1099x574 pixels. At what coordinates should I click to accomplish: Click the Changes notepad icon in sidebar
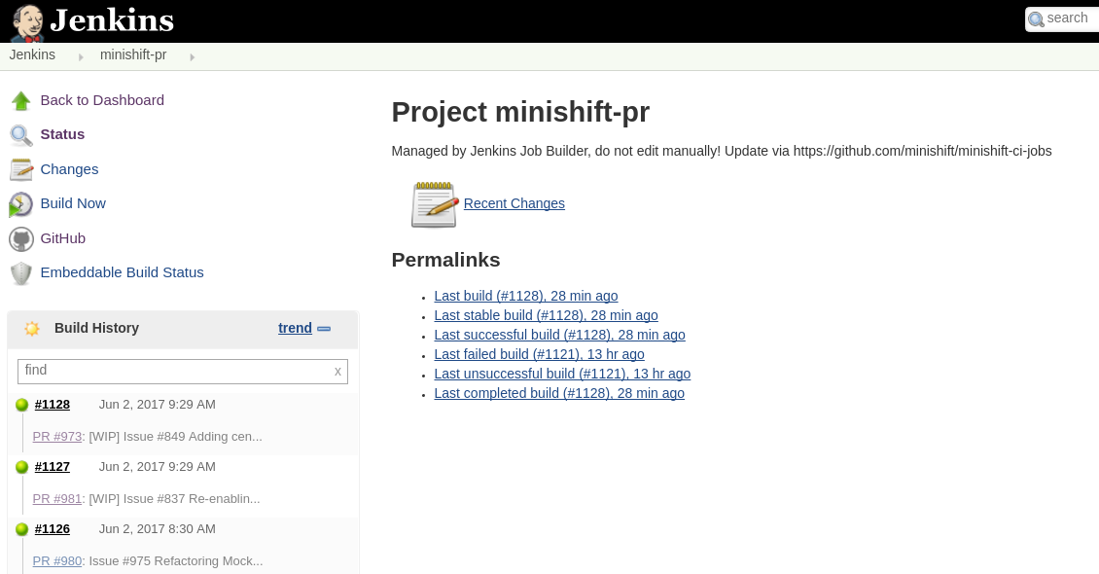(21, 169)
